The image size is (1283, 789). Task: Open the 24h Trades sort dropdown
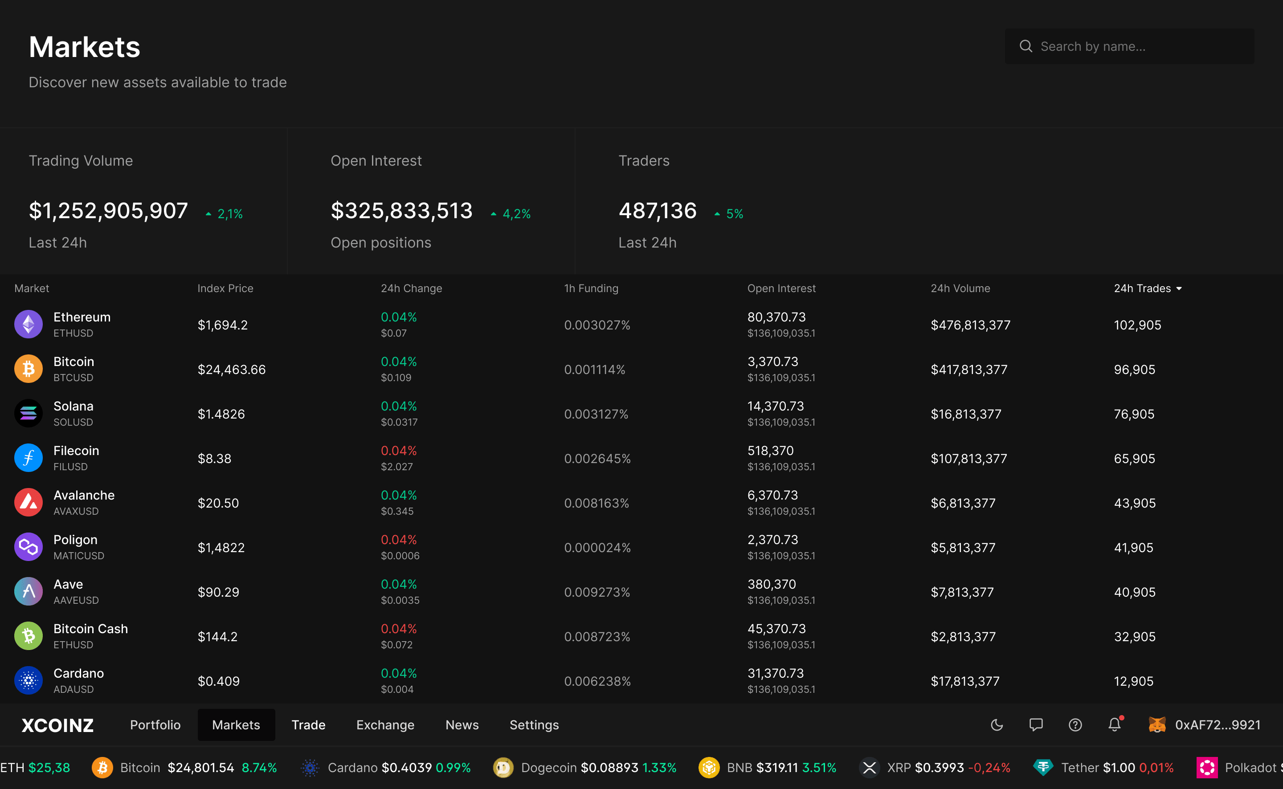pos(1148,288)
